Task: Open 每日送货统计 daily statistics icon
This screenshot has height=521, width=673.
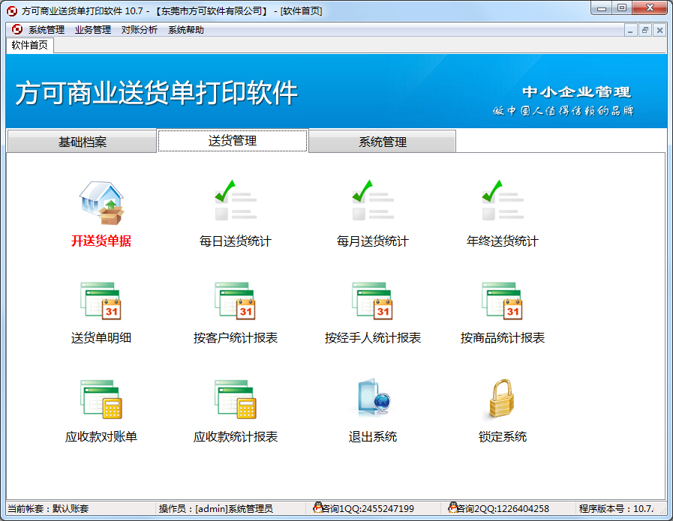Action: click(x=235, y=202)
